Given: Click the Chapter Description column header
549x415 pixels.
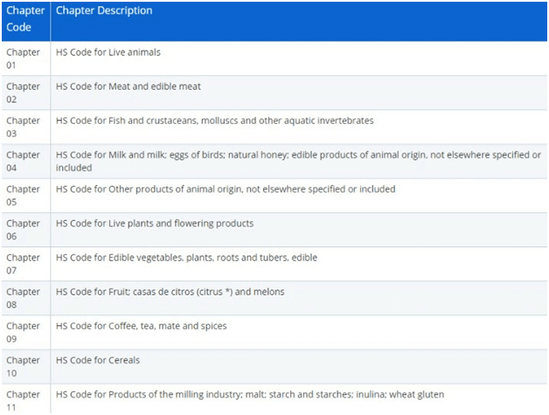Looking at the screenshot, I should [104, 11].
